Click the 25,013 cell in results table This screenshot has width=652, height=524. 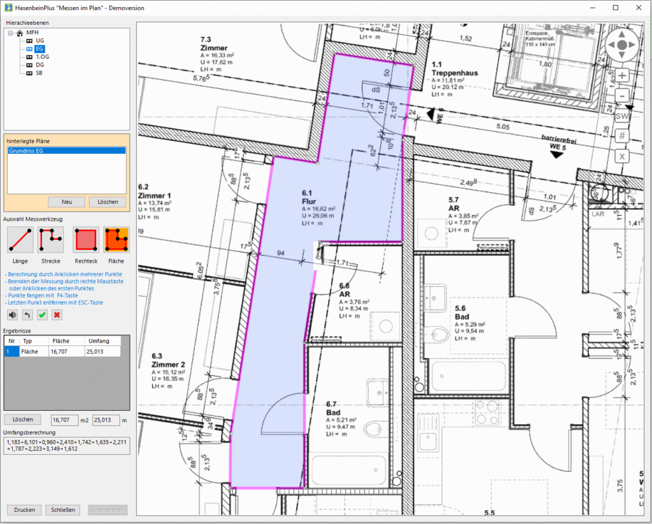point(103,352)
